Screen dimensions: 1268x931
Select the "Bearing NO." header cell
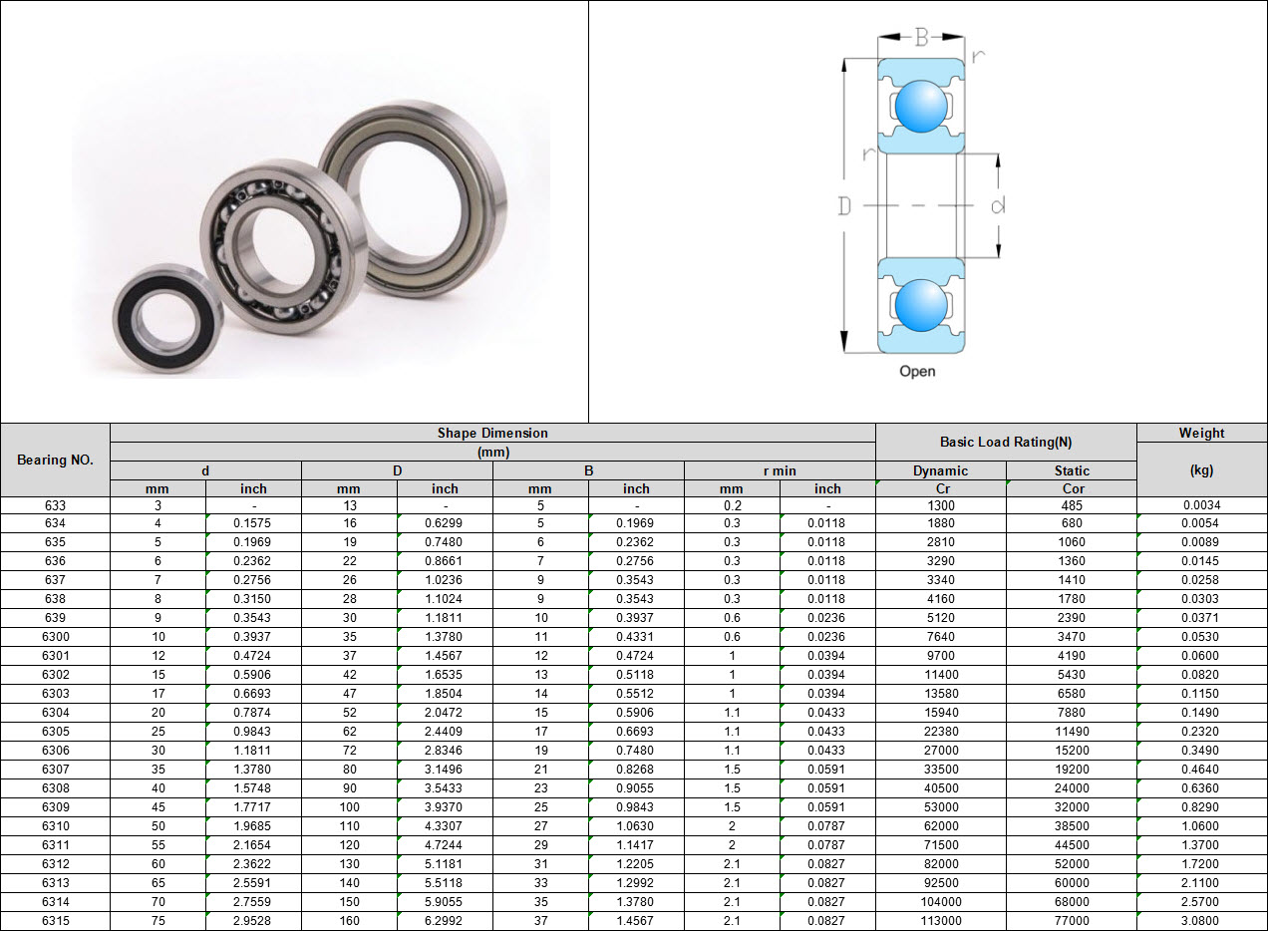(55, 461)
